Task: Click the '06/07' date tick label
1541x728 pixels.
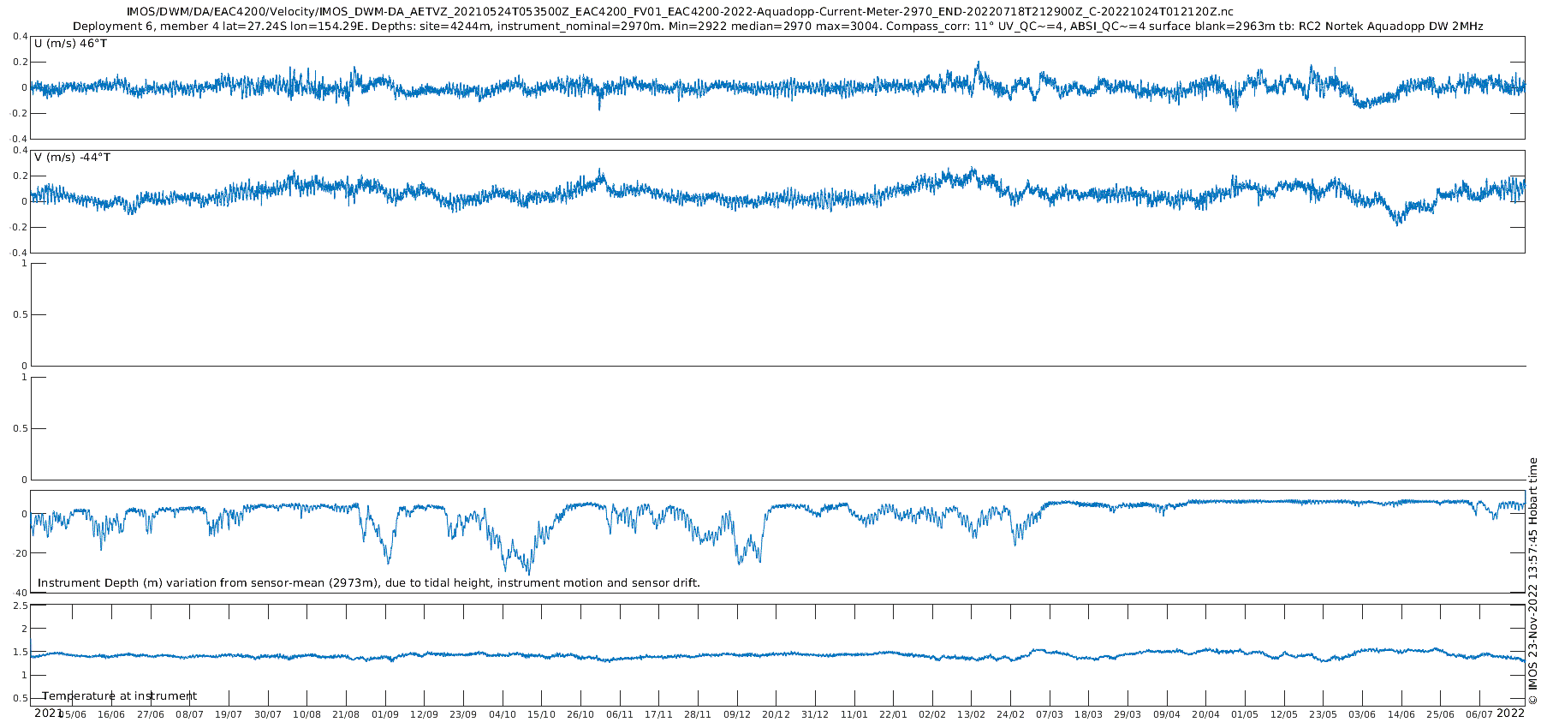Action: click(1479, 714)
